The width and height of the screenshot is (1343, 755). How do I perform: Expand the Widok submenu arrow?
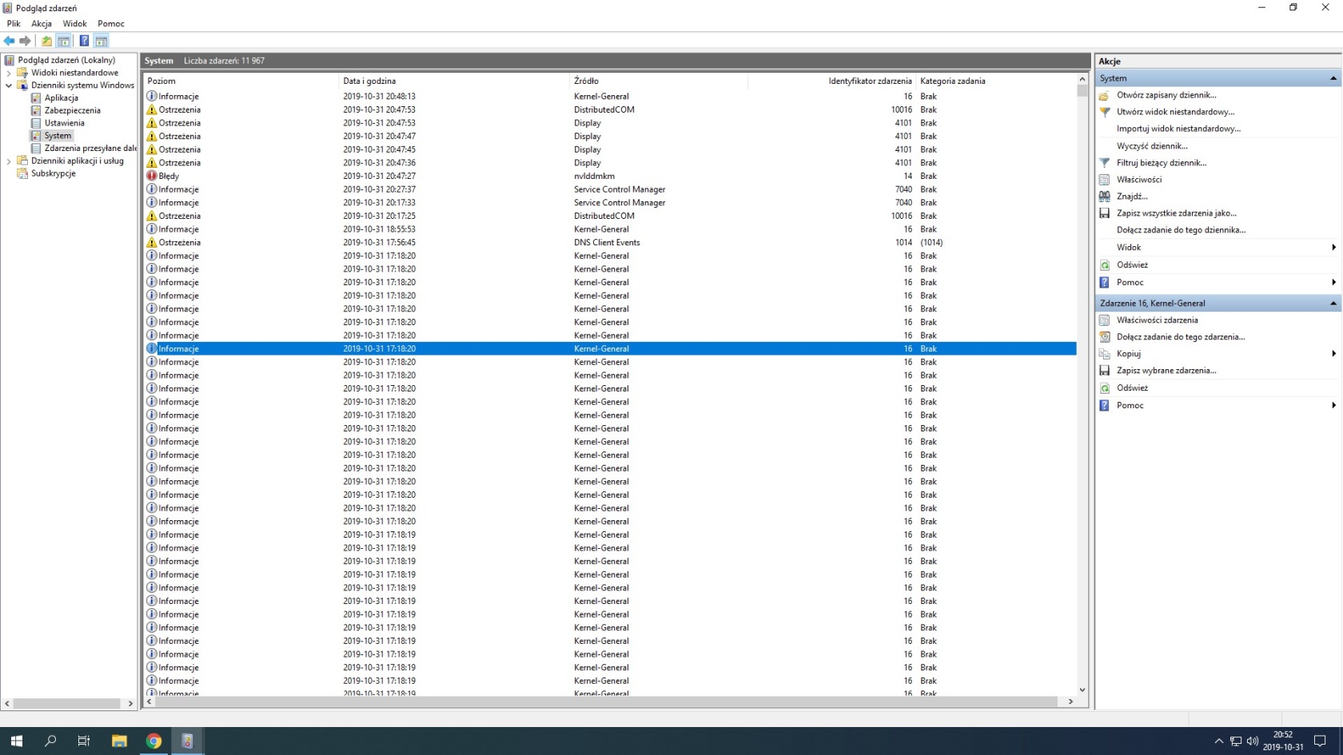(x=1333, y=248)
